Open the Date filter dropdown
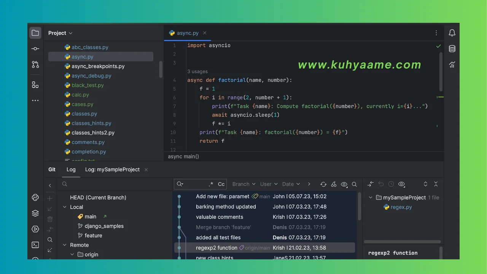This screenshot has height=274, width=487. point(291,184)
